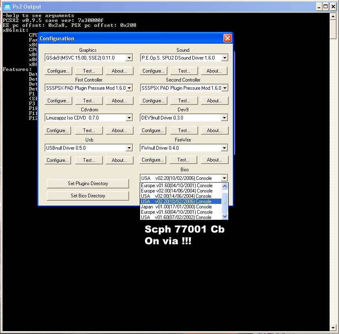The height and width of the screenshot is (334, 339).
Task: Test the Second Controller plugin
Action: (184, 101)
